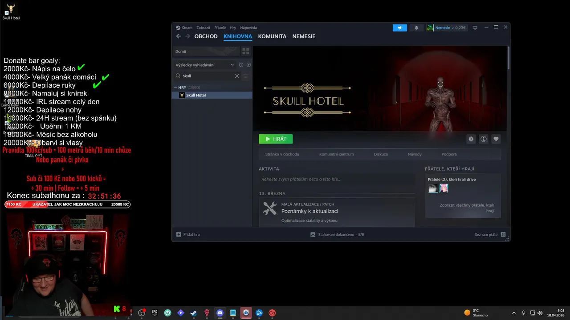Switch to Big Picture mode monitor icon
570x320 pixels.
[x=475, y=28]
